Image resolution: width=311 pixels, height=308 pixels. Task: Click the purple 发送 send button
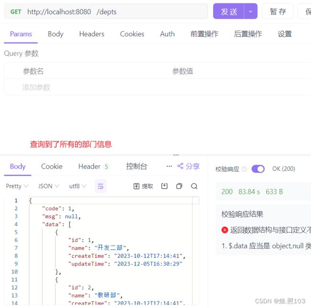228,11
